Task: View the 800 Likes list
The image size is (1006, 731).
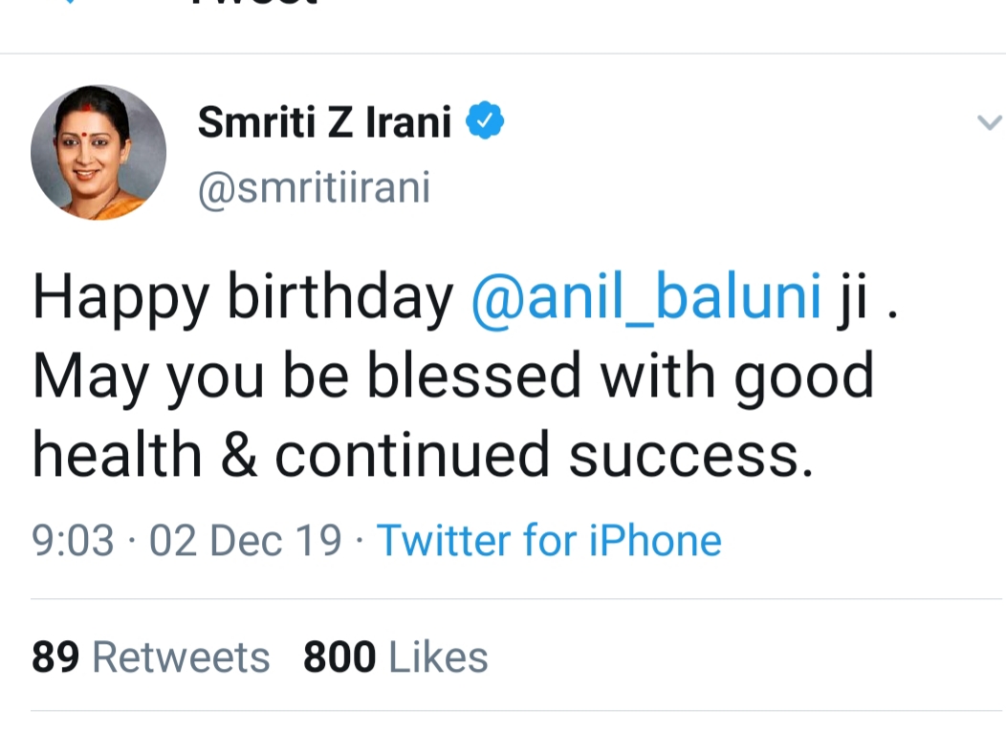Action: pyautogui.click(x=395, y=657)
